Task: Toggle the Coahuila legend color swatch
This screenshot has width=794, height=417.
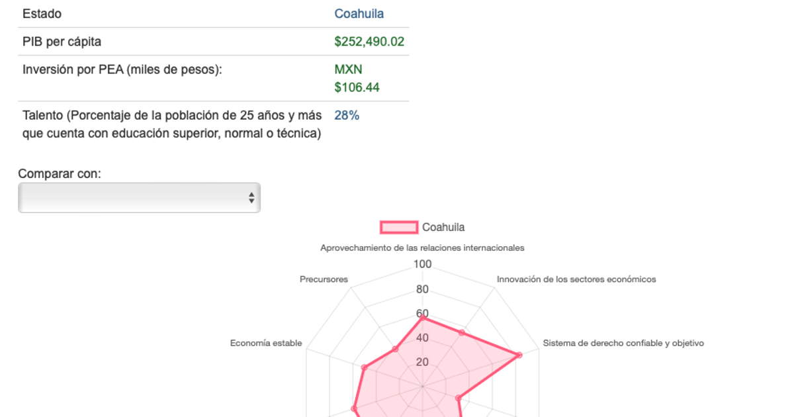Action: click(x=399, y=228)
